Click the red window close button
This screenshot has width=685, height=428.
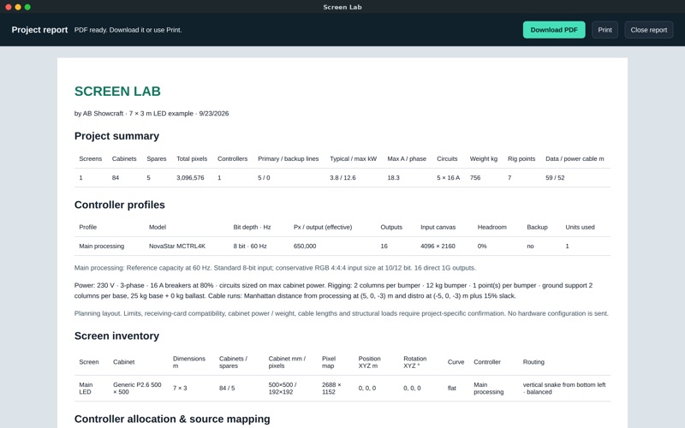(9, 7)
